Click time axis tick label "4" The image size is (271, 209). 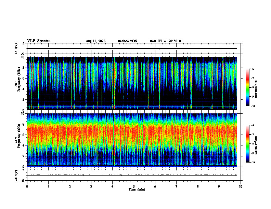(x=113, y=186)
